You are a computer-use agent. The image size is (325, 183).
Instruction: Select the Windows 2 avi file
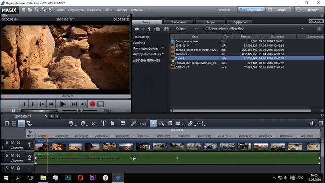[247, 54]
